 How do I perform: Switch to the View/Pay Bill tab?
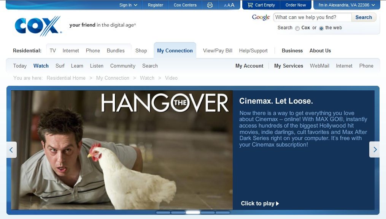[x=217, y=50]
